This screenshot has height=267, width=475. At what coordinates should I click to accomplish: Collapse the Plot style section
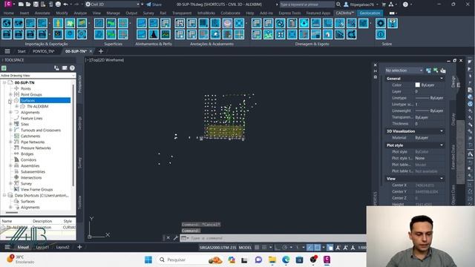click(442, 145)
